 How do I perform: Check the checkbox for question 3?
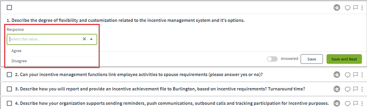(9, 89)
